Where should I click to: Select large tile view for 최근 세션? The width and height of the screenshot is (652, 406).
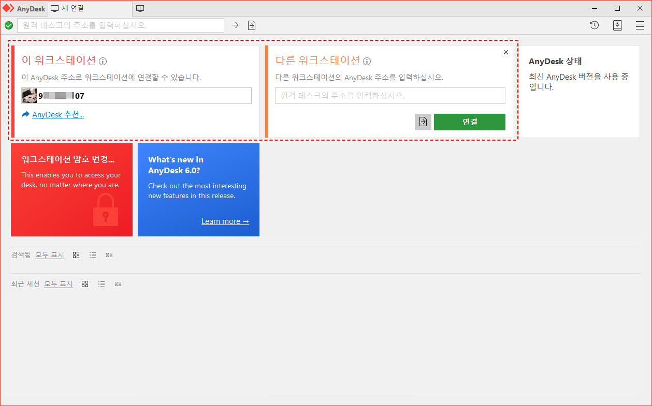85,284
